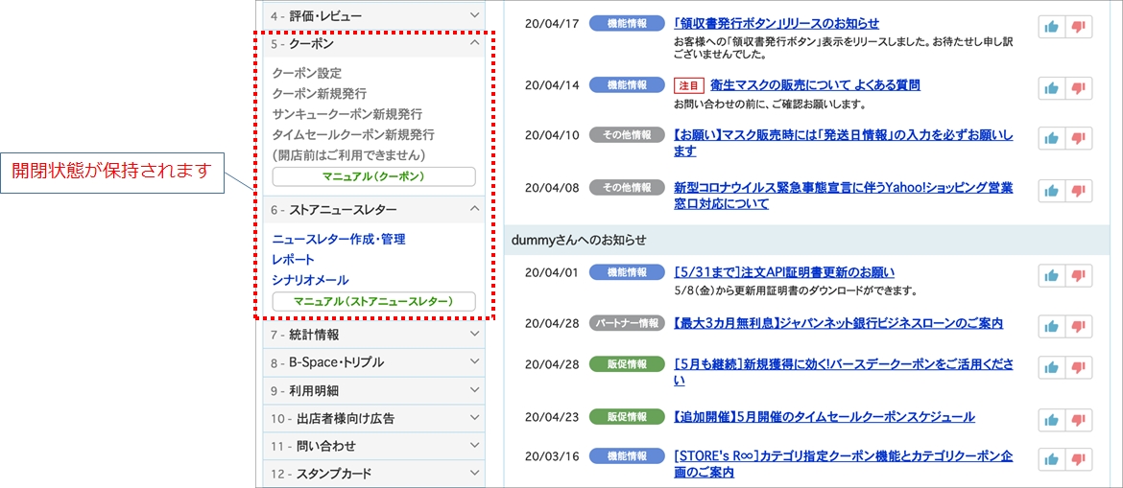Open [5/31まで]注文API証明書更新のお願い link

784,272
